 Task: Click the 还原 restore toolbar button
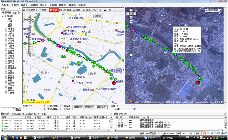point(107,10)
